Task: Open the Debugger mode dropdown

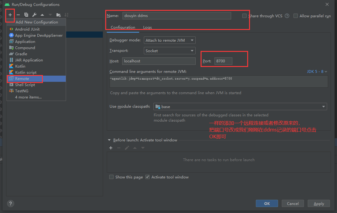Action: point(169,40)
